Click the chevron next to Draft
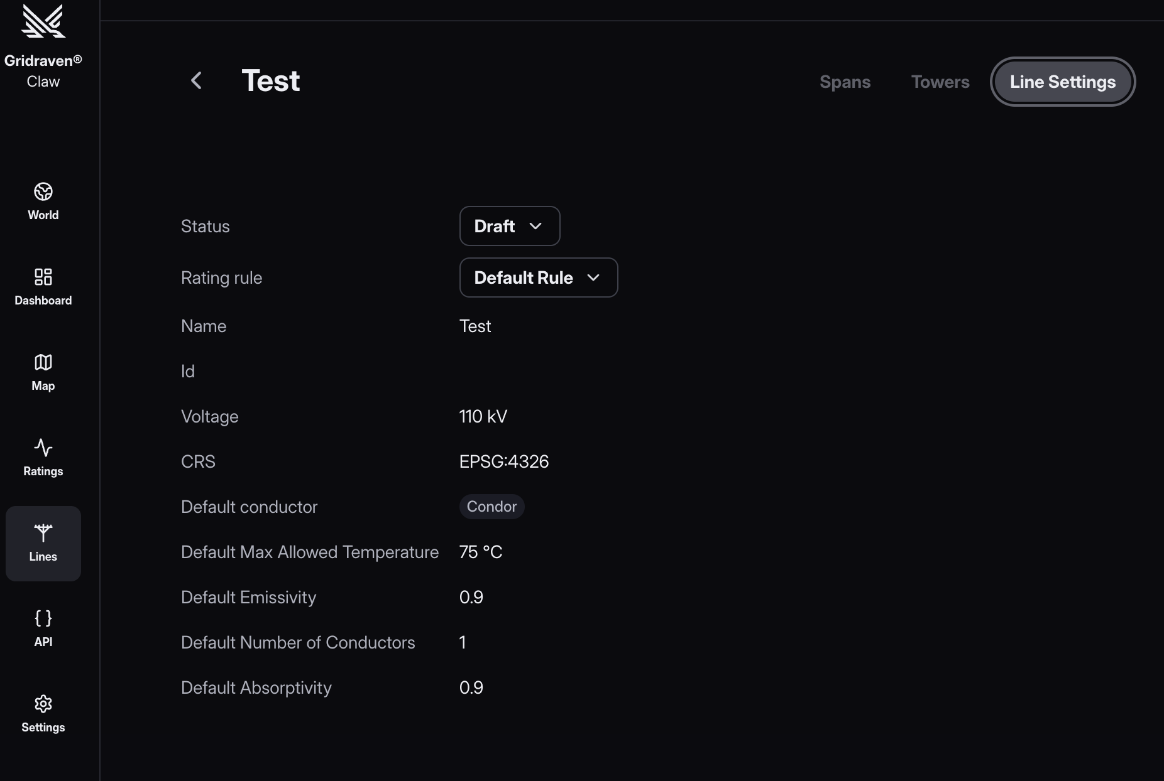1164x781 pixels. click(535, 226)
